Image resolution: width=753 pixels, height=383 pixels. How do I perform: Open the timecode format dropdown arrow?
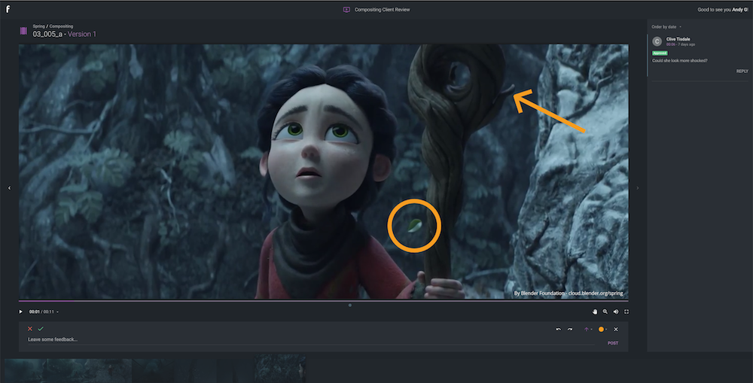[58, 312]
